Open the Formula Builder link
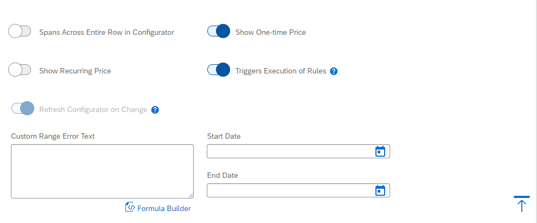 click(164, 208)
